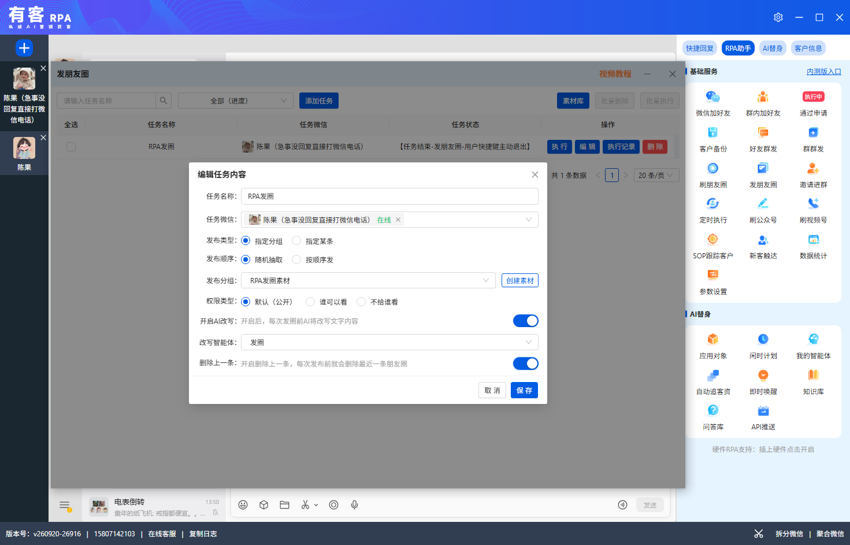Open the 群群发 tool
This screenshot has width=850, height=545.
point(814,139)
